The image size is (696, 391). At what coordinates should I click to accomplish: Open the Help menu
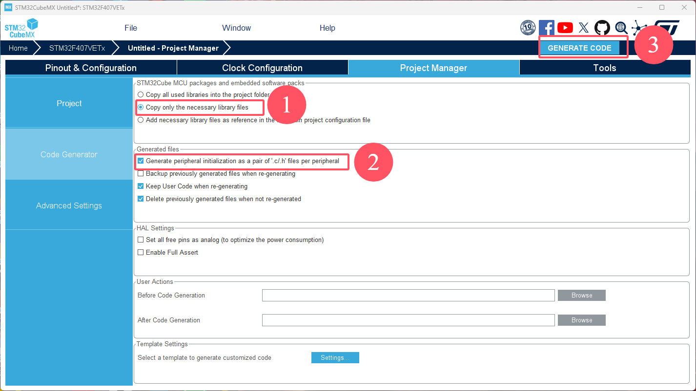(x=327, y=28)
